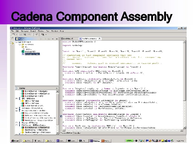Open the Navigate menu
Image resolution: width=195 pixels, height=146 pixels.
[x=25, y=31]
